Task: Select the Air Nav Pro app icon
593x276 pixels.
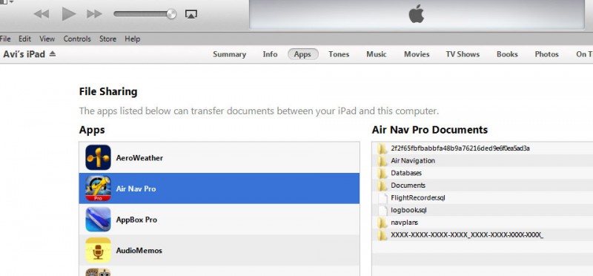Action: [98, 188]
